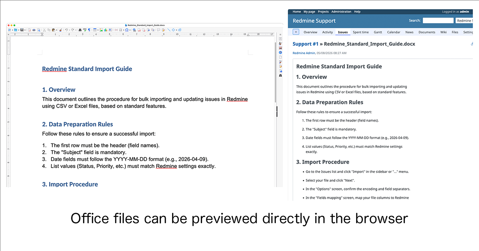Expand the Save dropdown arrow
The width and height of the screenshot is (479, 251).
(25, 30)
